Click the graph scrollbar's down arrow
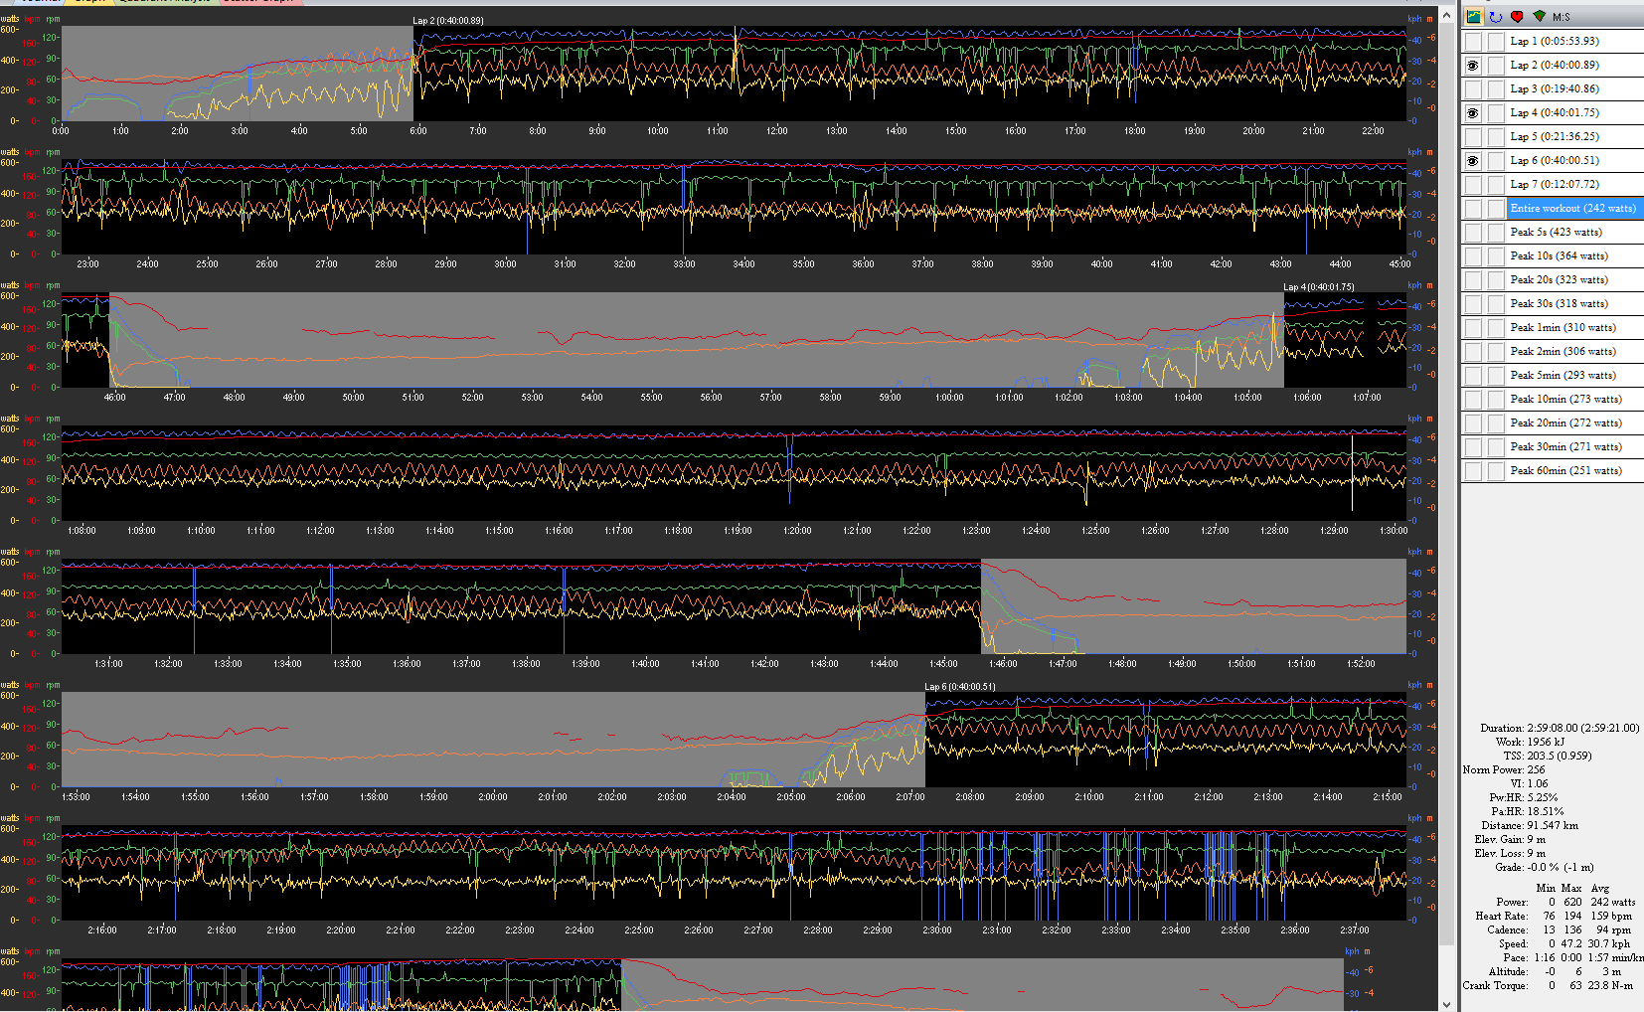Viewport: 1644px width, 1012px height. (x=1447, y=1004)
